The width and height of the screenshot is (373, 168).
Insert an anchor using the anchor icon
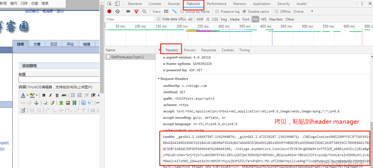[x=37, y=103]
